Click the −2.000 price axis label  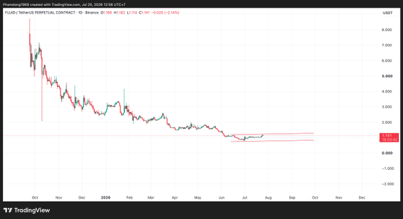point(388,184)
